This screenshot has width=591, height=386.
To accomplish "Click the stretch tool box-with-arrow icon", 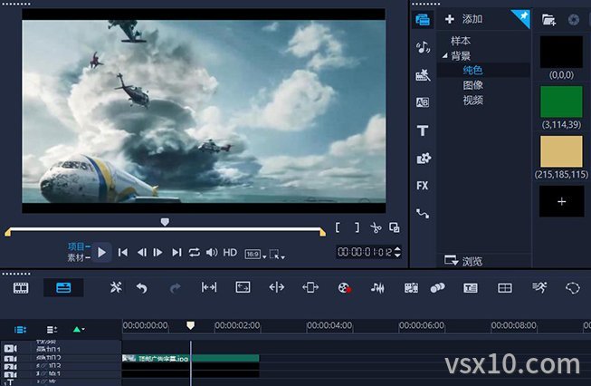I will pyautogui.click(x=243, y=287).
